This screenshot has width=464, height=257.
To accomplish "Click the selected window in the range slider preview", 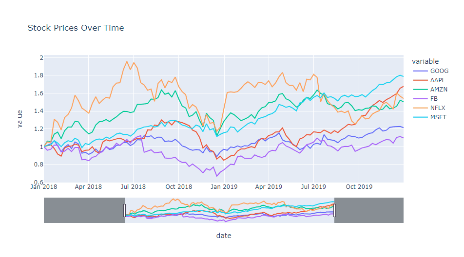I will click(229, 210).
